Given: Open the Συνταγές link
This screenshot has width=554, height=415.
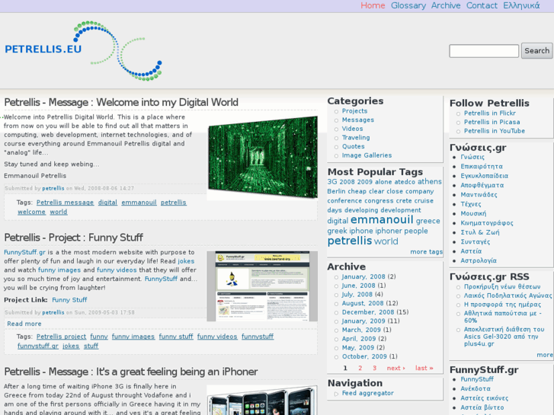Looking at the screenshot, I should coord(476,242).
